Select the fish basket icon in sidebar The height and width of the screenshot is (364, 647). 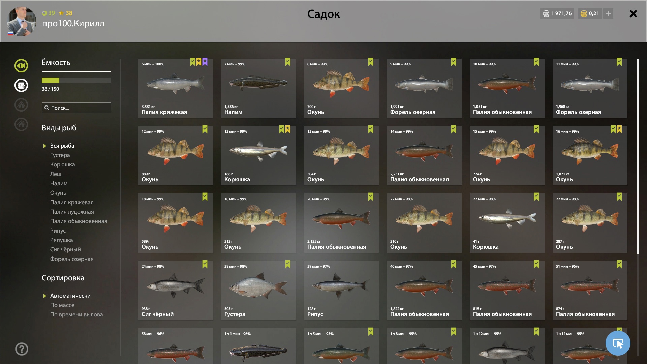pos(21,85)
